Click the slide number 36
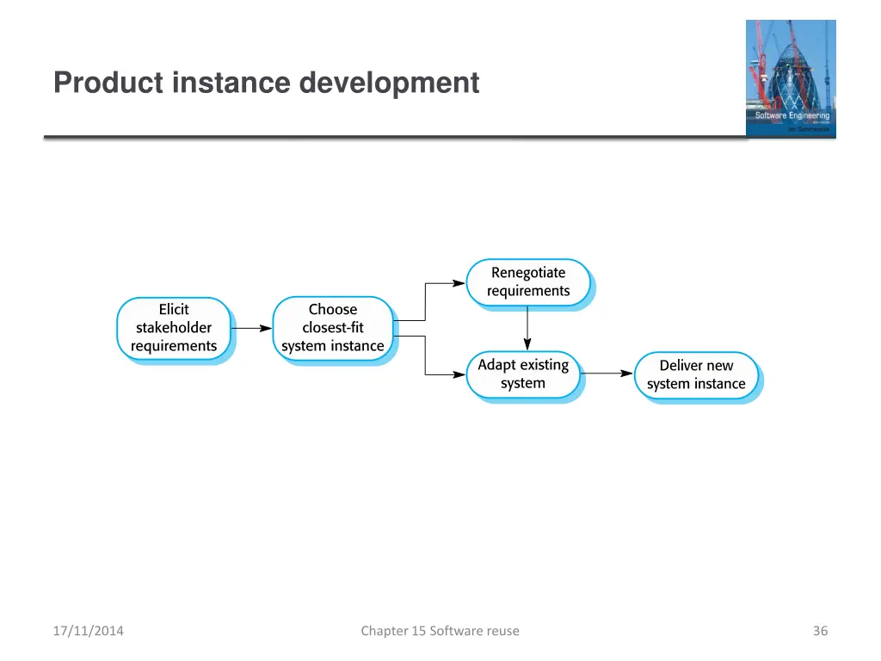The height and width of the screenshot is (661, 881). click(820, 631)
